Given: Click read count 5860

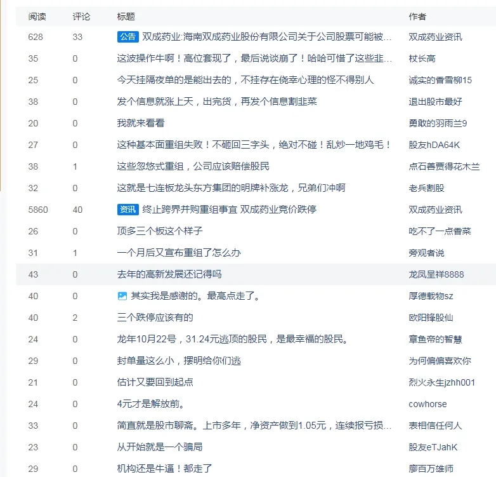Looking at the screenshot, I should [38, 210].
